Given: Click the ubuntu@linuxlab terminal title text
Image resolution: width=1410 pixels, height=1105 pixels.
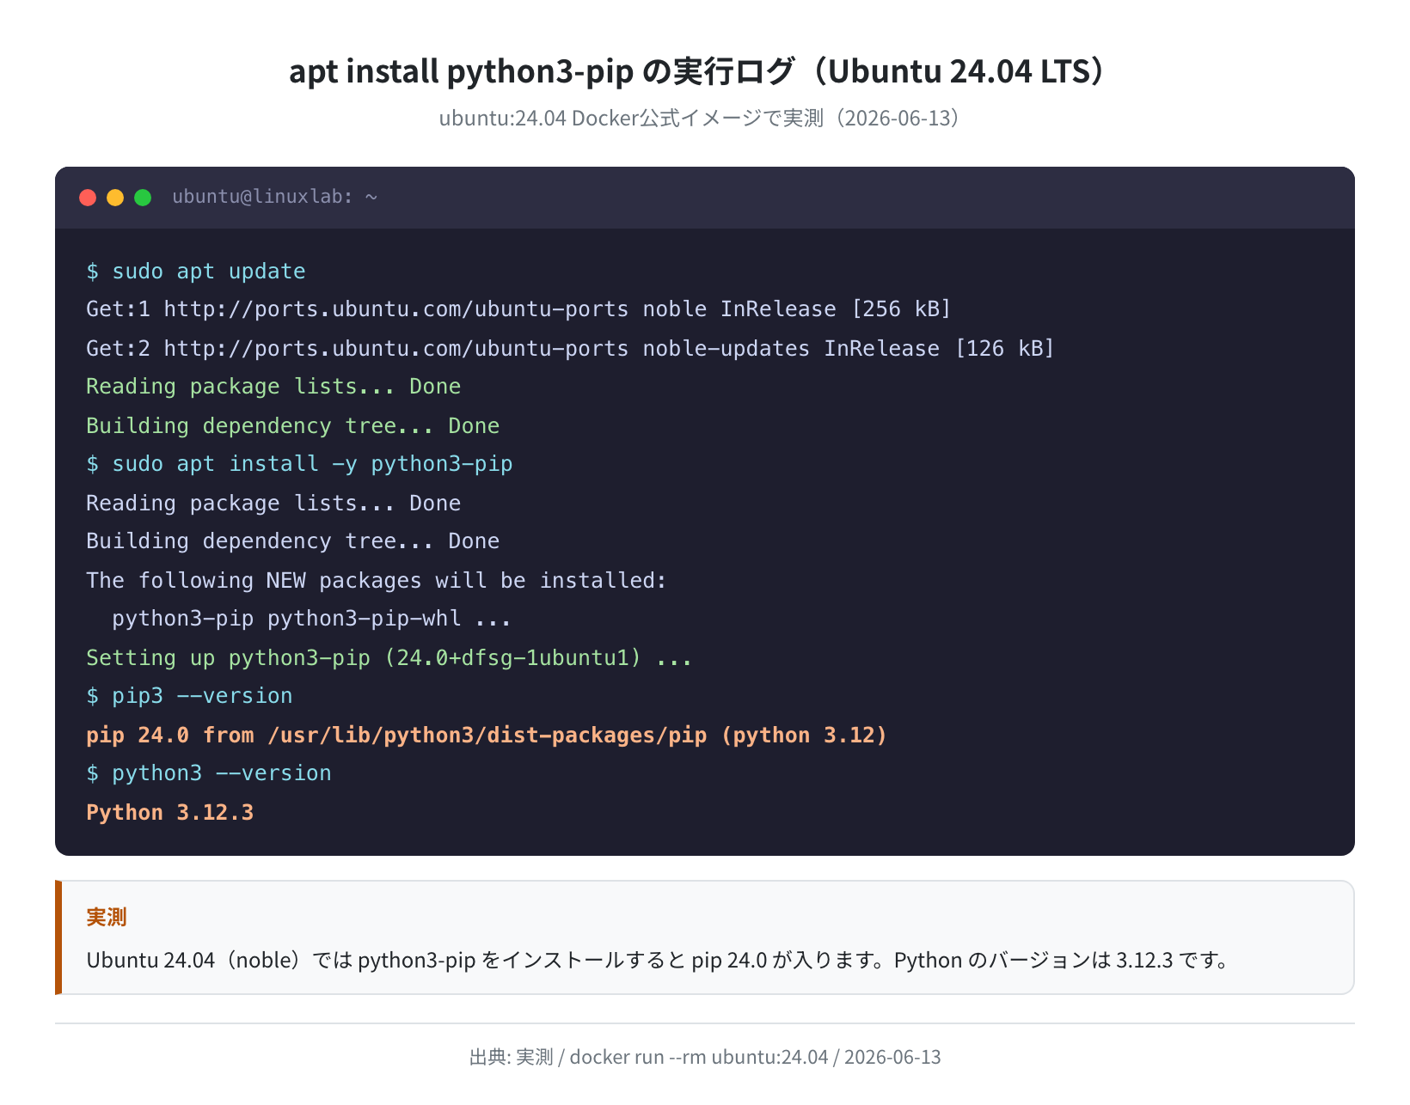Looking at the screenshot, I should click(275, 197).
